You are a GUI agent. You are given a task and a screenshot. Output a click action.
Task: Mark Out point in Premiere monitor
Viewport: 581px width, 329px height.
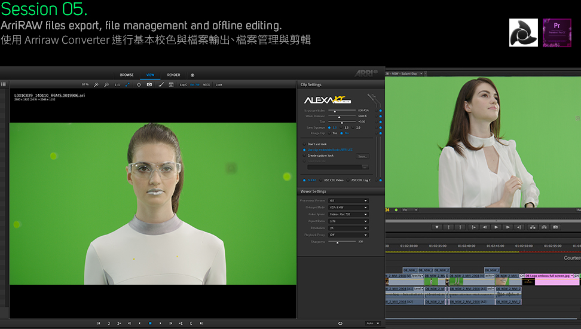point(461,227)
